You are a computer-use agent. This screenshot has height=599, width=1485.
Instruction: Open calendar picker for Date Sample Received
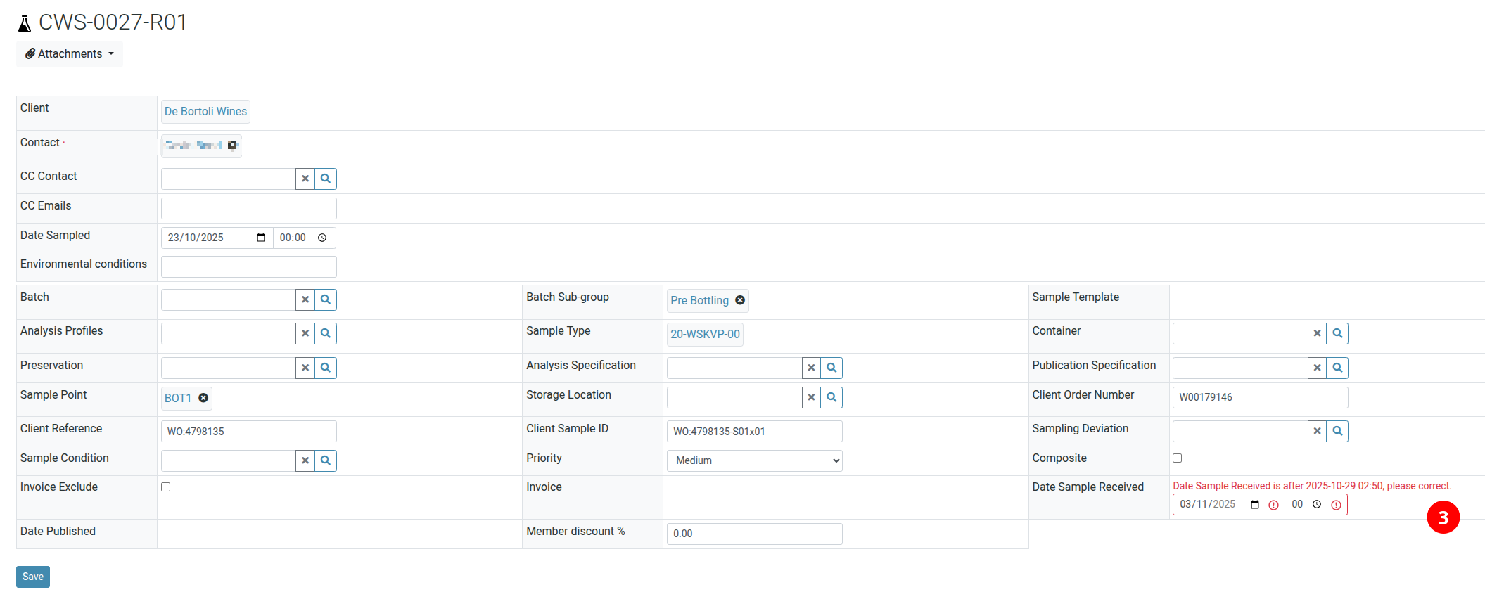pos(1255,505)
